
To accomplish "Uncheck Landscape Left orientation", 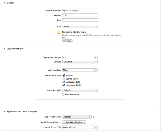I will pos(64,82).
